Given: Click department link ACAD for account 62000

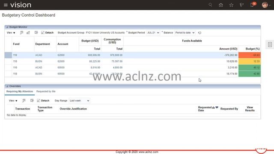Looking at the screenshot, I should coord(39,55).
